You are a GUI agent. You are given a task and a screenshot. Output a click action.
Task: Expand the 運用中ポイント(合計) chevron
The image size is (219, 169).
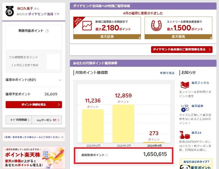[60, 80]
